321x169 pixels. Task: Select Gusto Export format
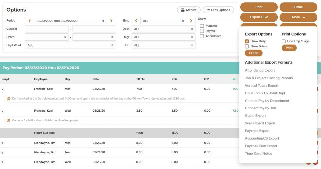(255, 116)
